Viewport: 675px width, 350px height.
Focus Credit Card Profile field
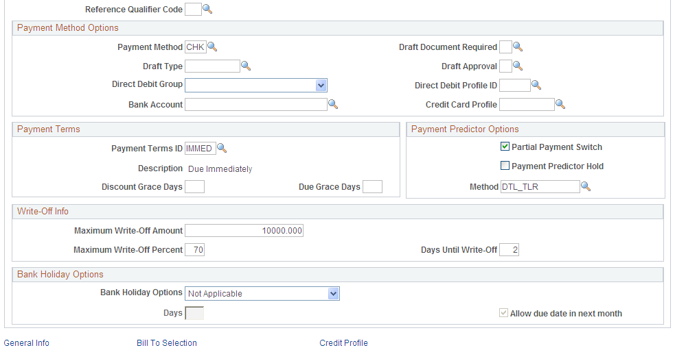coord(527,104)
